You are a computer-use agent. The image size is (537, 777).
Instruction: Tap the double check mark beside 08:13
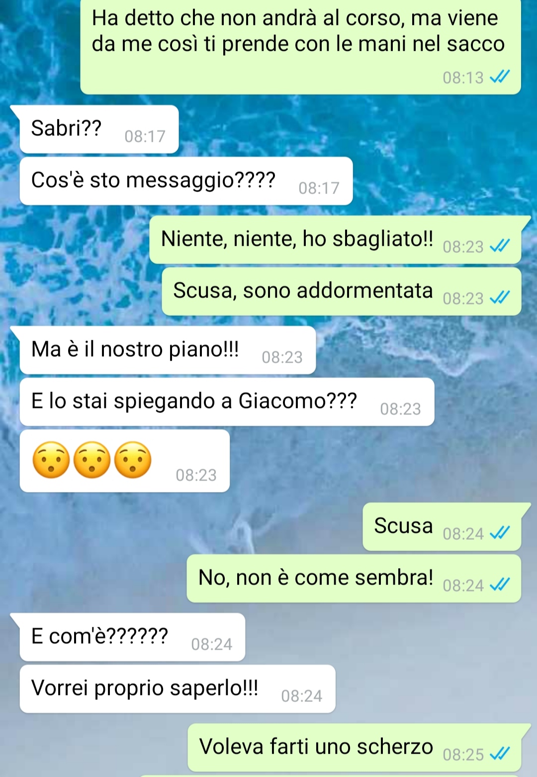click(x=500, y=77)
